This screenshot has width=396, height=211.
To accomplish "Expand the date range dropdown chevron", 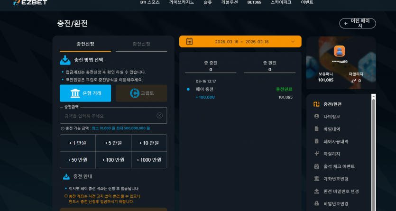I will [293, 42].
